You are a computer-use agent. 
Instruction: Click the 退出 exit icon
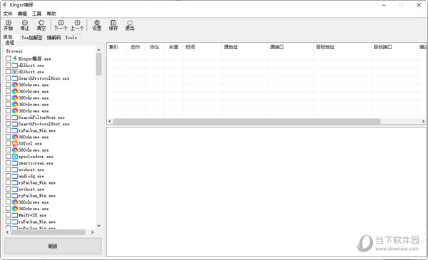130,25
